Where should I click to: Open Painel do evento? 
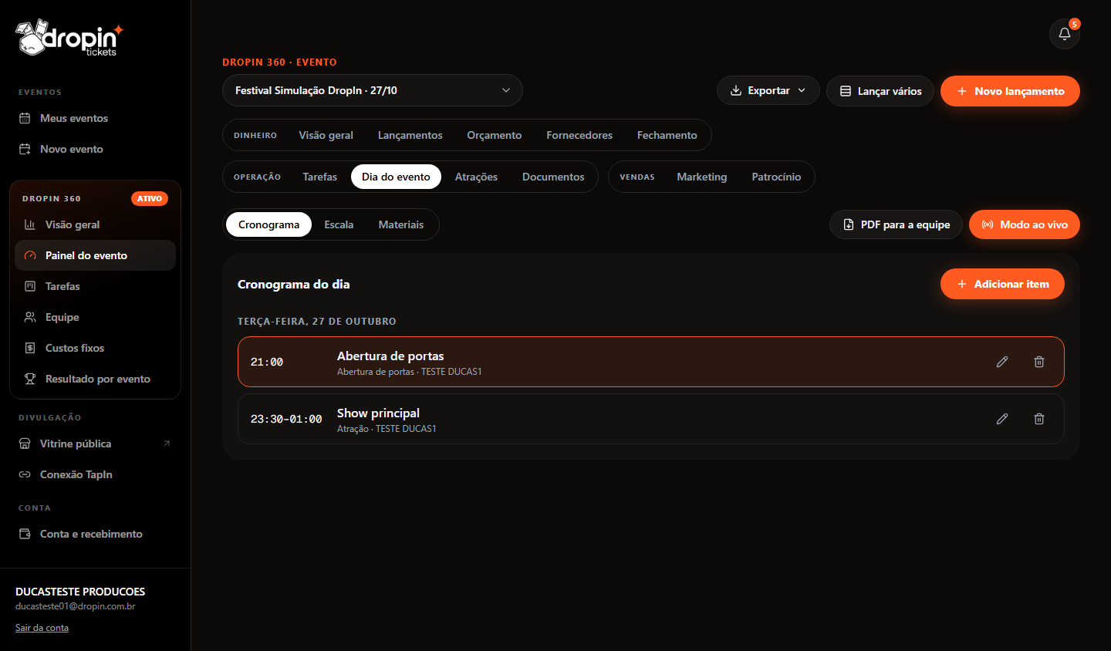pyautogui.click(x=95, y=255)
